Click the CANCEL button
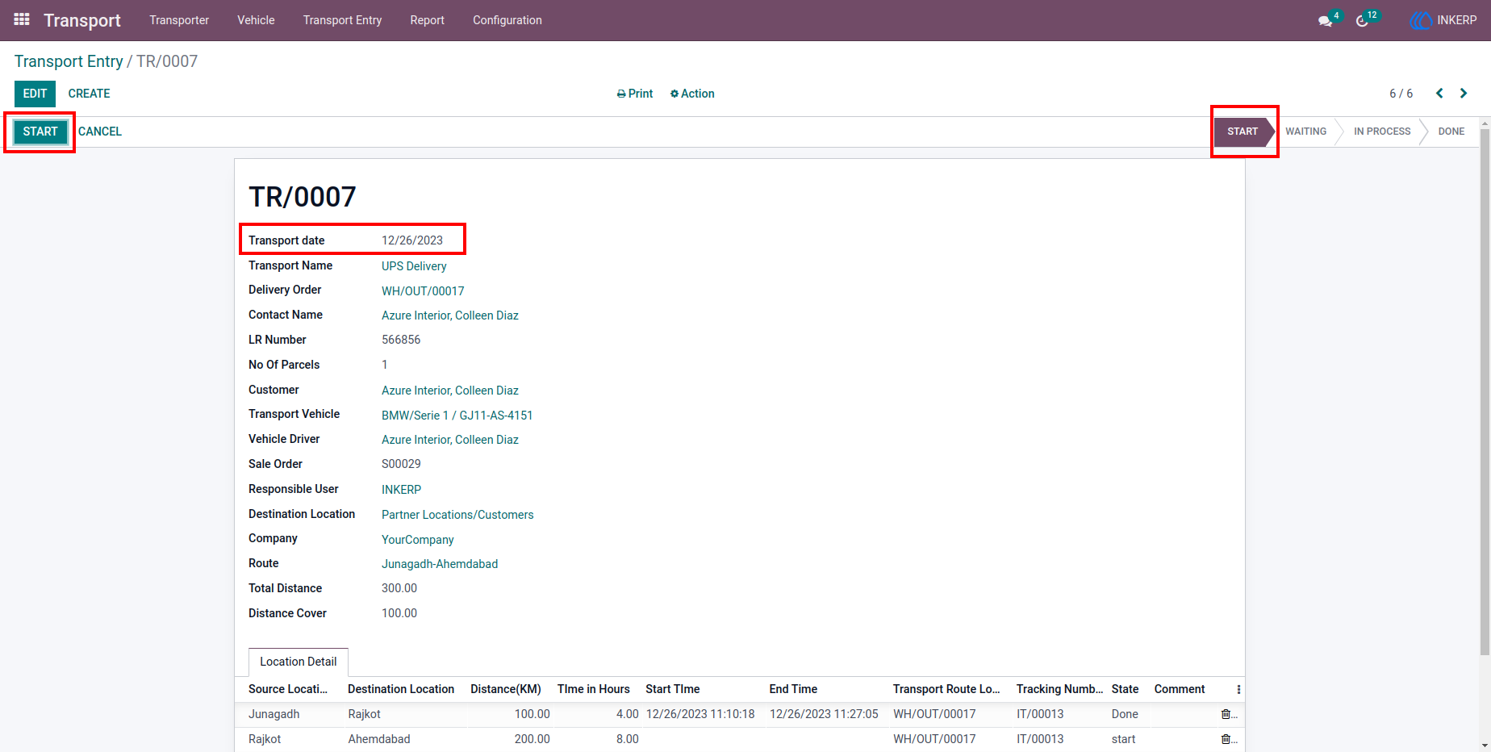 (x=100, y=132)
